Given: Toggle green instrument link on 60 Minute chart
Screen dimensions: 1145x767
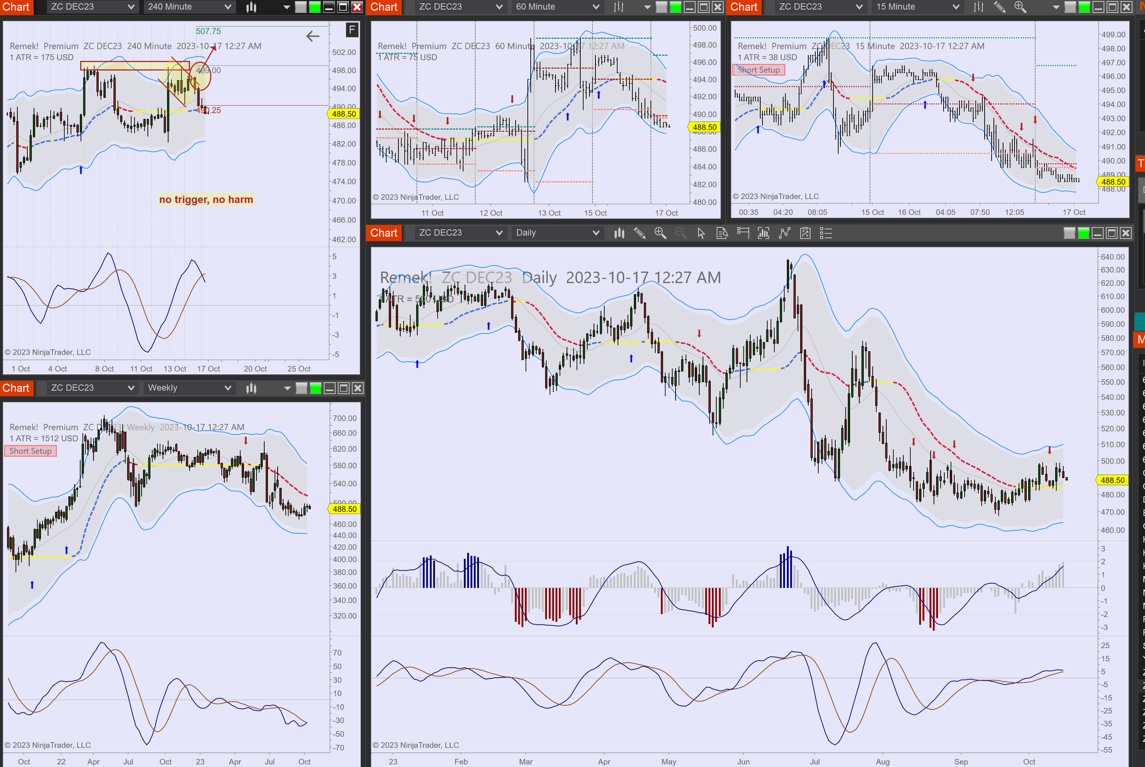Looking at the screenshot, I should pyautogui.click(x=675, y=7).
